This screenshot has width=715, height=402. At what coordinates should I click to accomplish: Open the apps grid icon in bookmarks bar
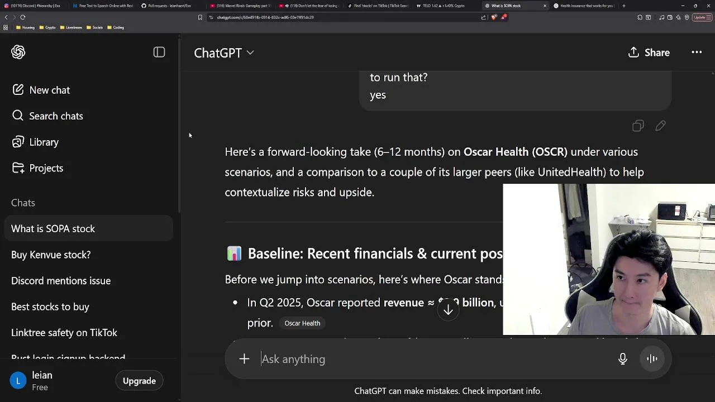(6, 27)
